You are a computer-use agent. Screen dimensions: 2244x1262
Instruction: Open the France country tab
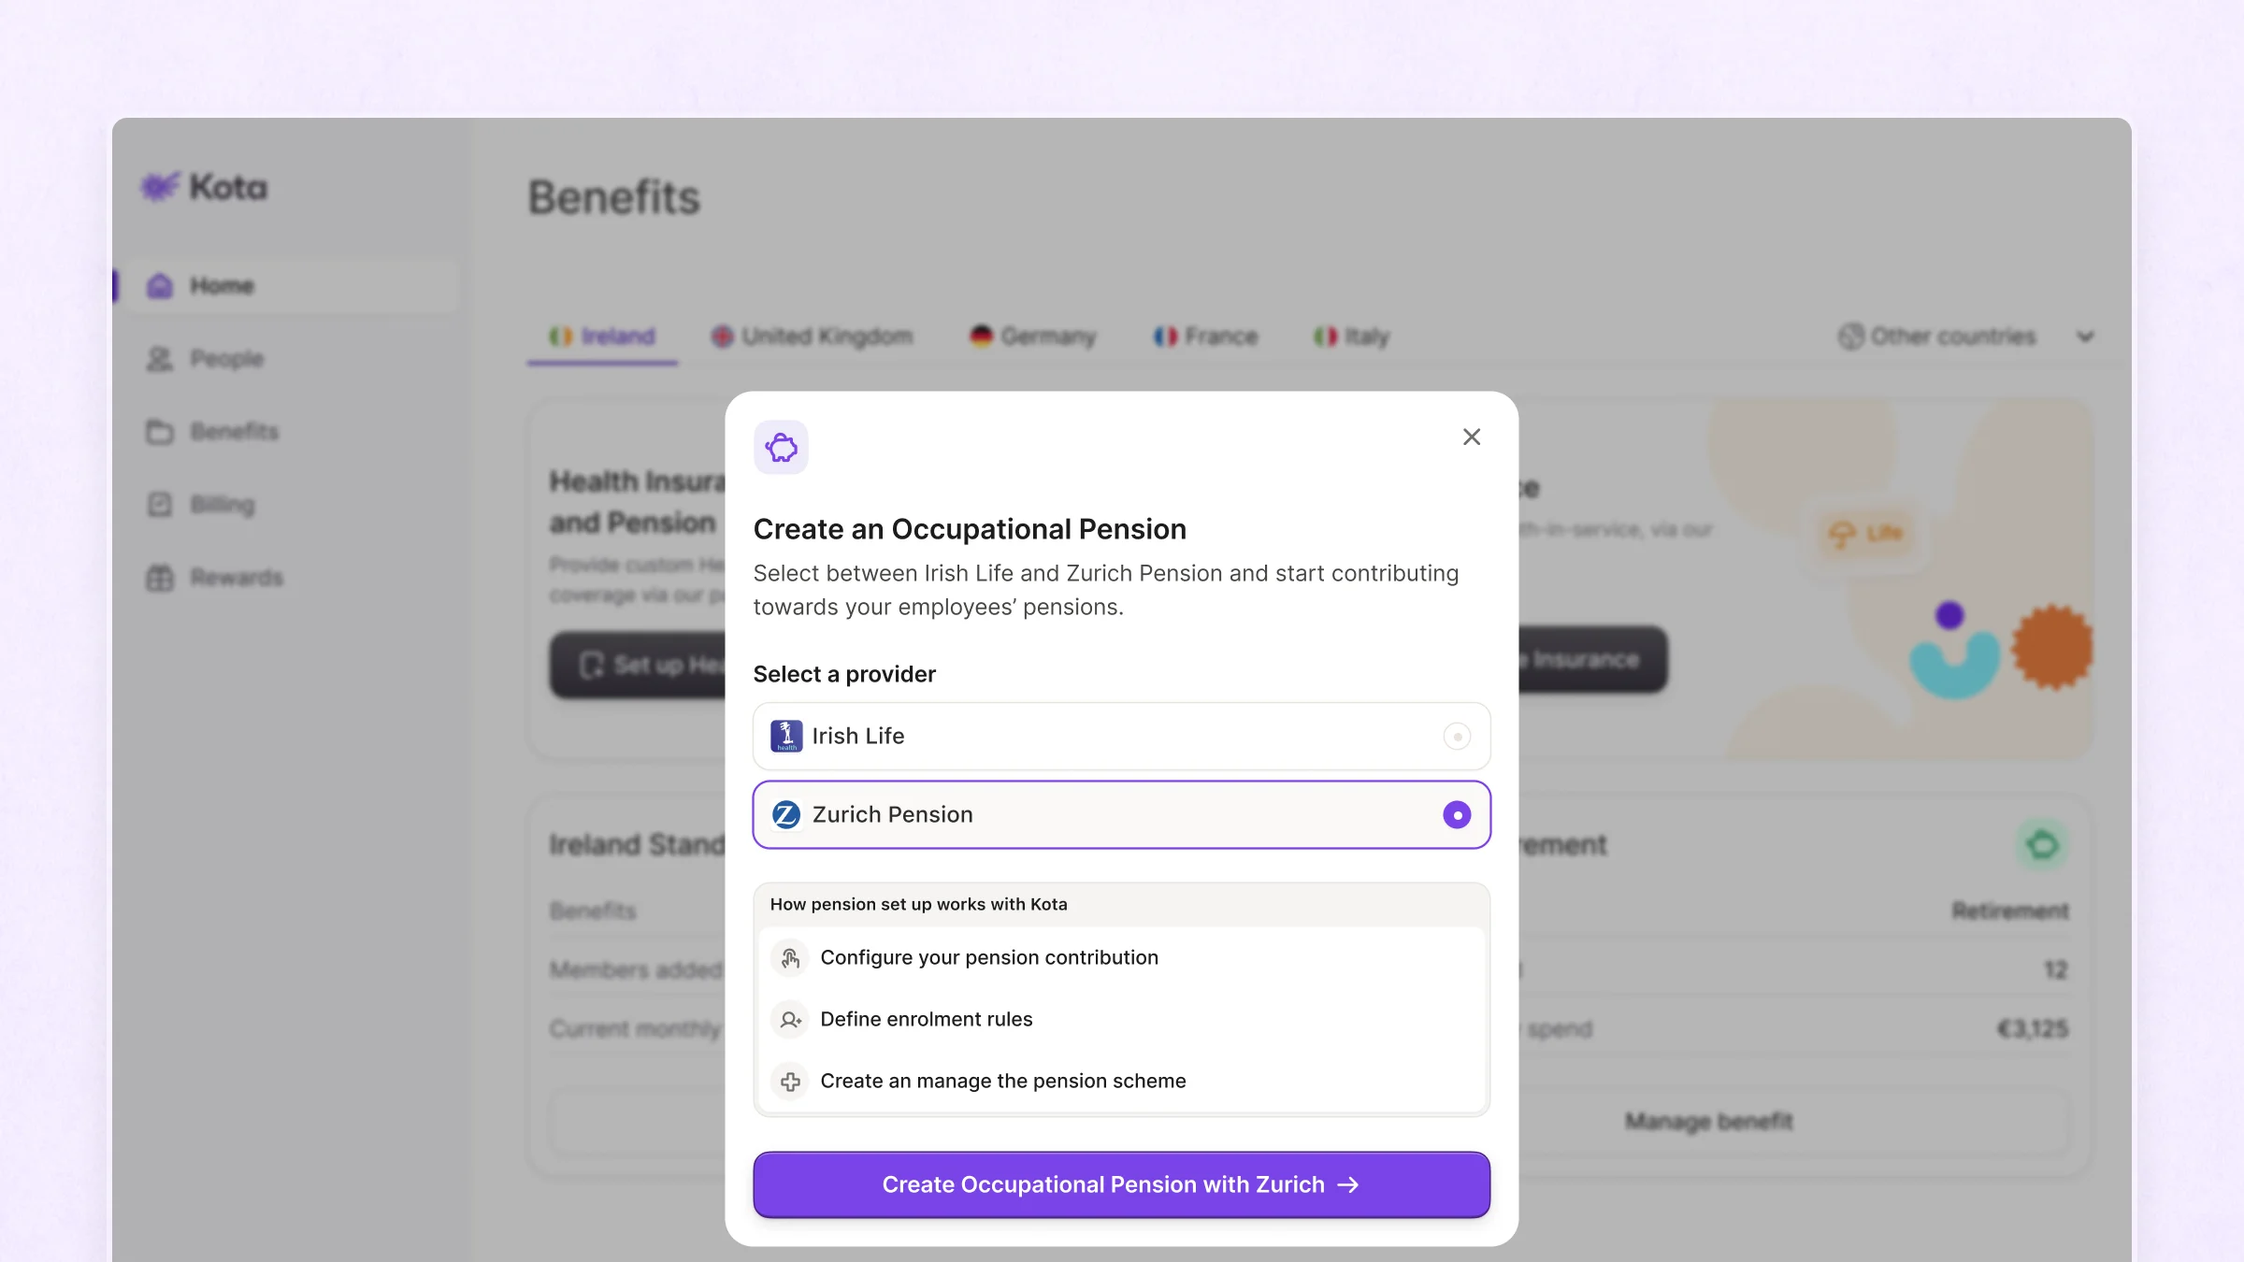(x=1205, y=337)
